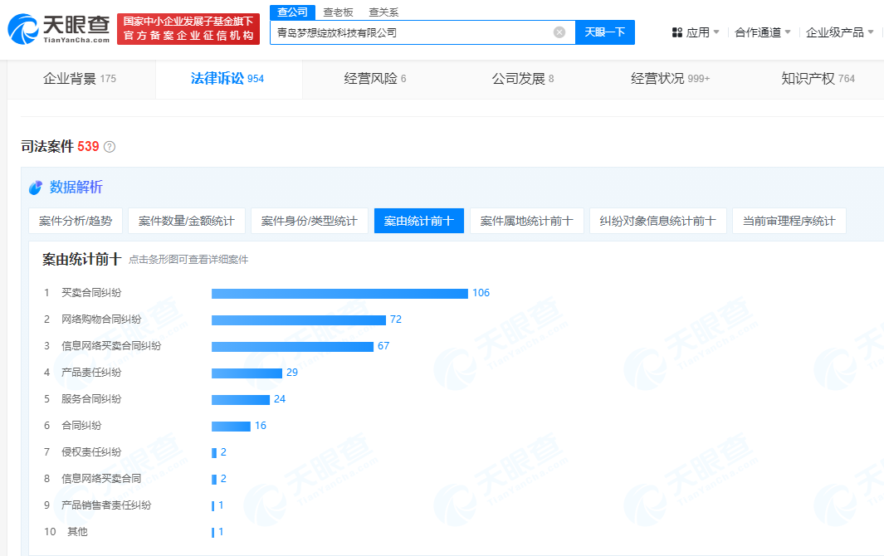This screenshot has width=884, height=556.
Task: Expand the 应用 dropdown arrow
Action: (x=716, y=32)
